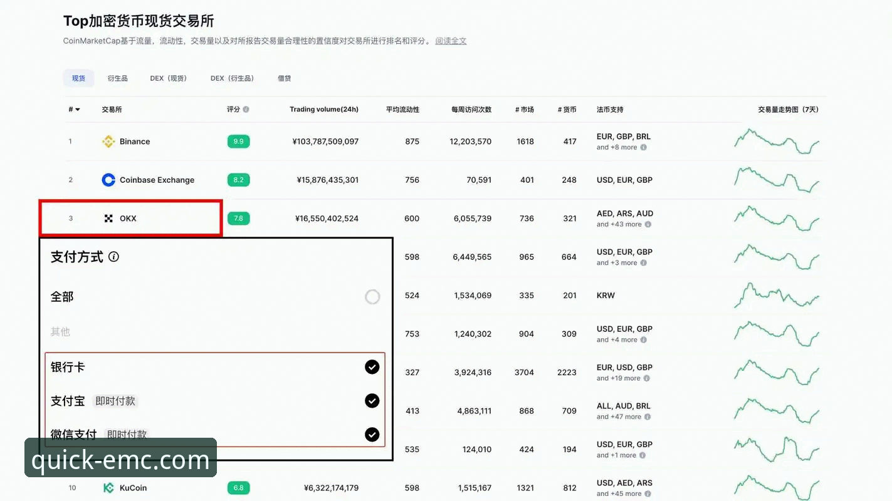This screenshot has width=892, height=501.
Task: Open the KRW row's 7-day volume chart
Action: coord(777,296)
